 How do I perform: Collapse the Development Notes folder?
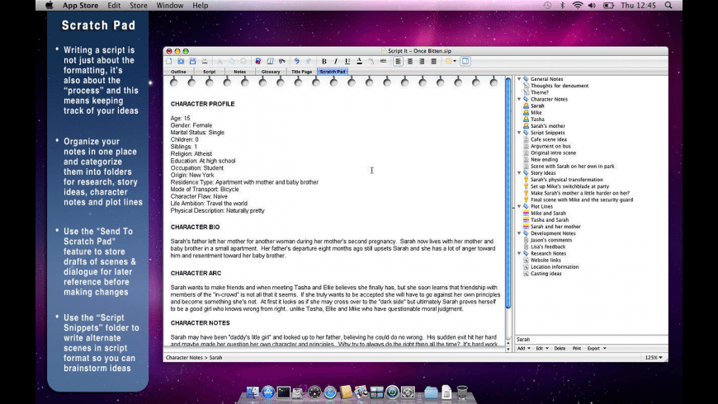pos(519,233)
